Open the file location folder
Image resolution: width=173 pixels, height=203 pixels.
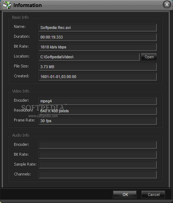click(x=149, y=57)
